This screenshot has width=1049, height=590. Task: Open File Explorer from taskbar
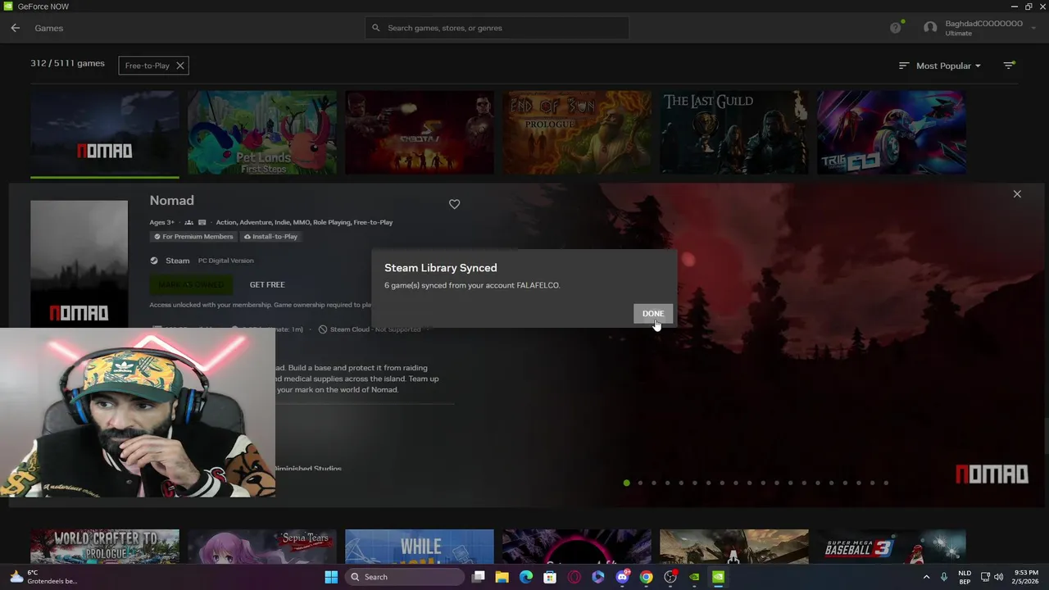point(502,577)
